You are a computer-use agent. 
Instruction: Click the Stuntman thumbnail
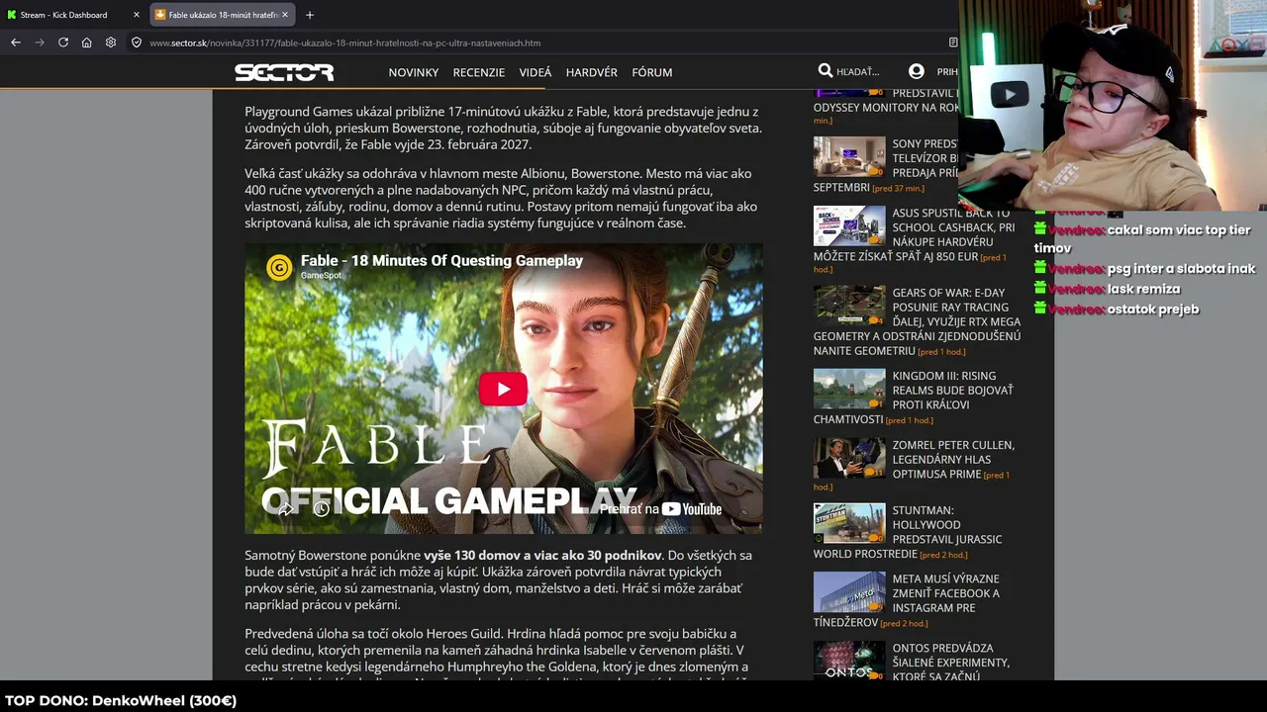pos(849,523)
